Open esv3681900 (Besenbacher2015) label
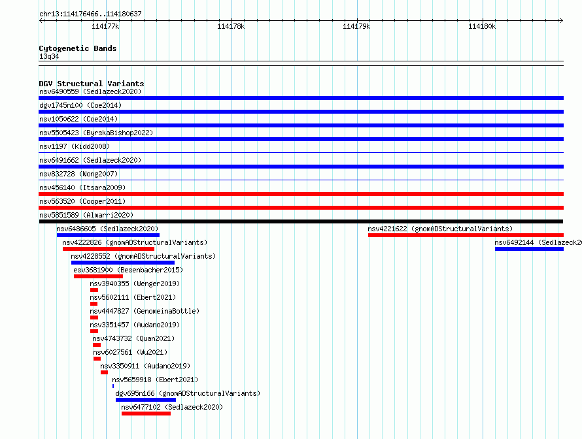Screen dimensions: 582x439 click(x=128, y=270)
